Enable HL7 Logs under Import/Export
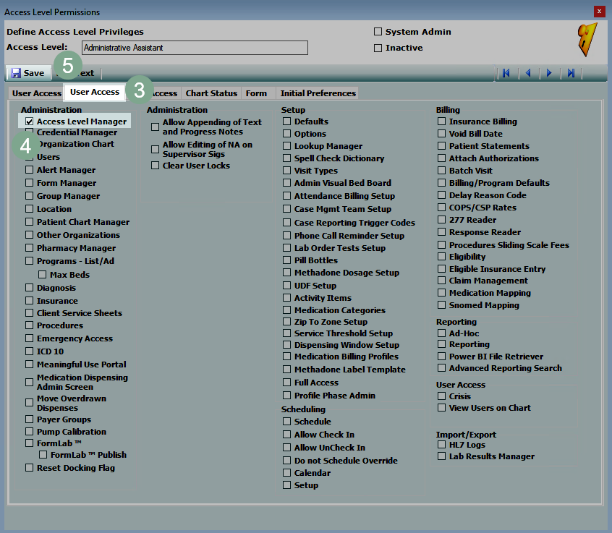 pyautogui.click(x=441, y=445)
